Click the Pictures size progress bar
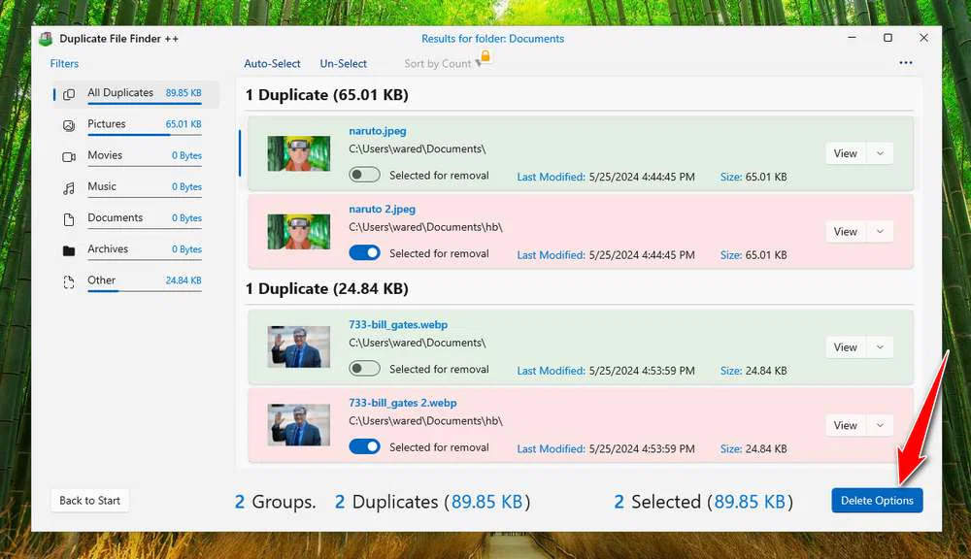Viewport: 971px width, 559px height. click(x=144, y=135)
